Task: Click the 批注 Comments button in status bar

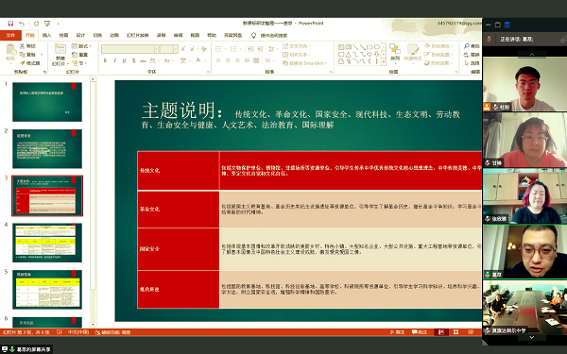Action: coord(420,332)
